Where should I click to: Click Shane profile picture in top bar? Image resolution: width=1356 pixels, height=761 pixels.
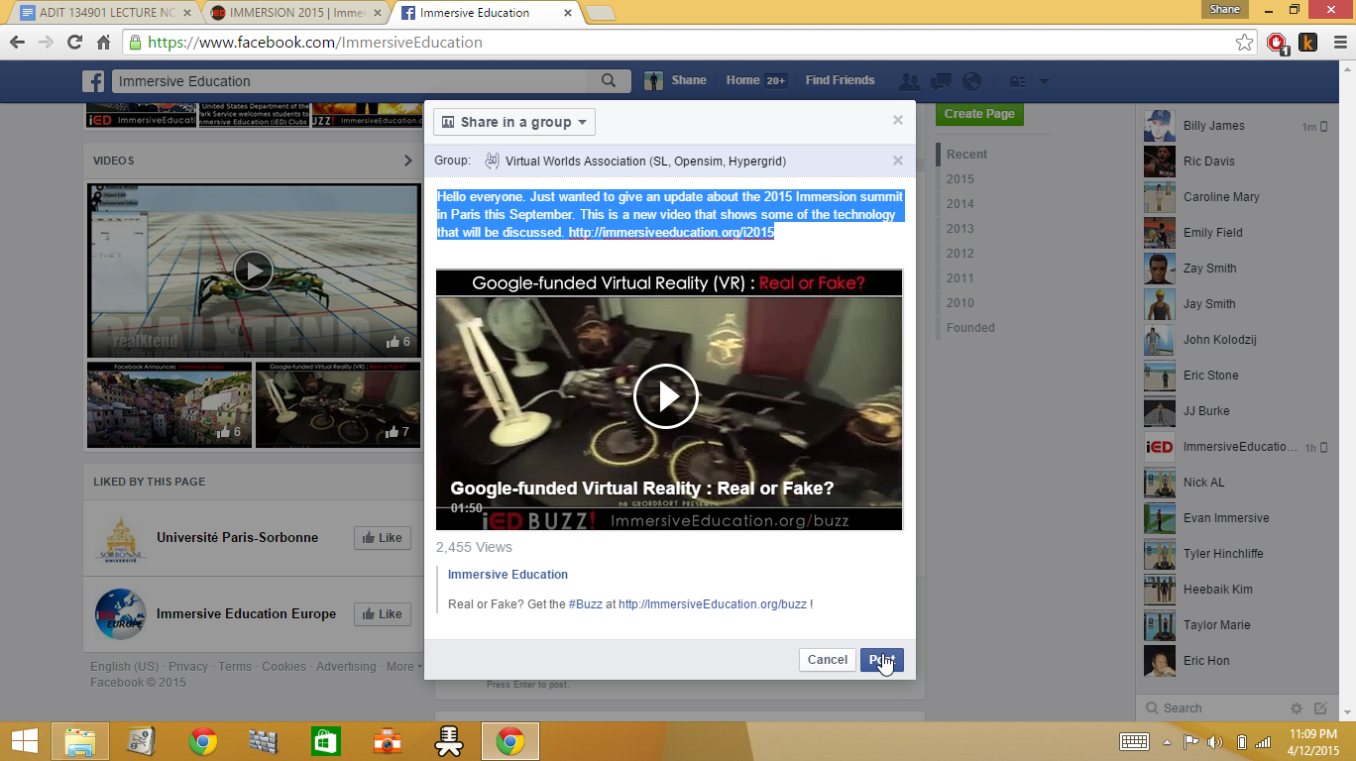point(653,81)
